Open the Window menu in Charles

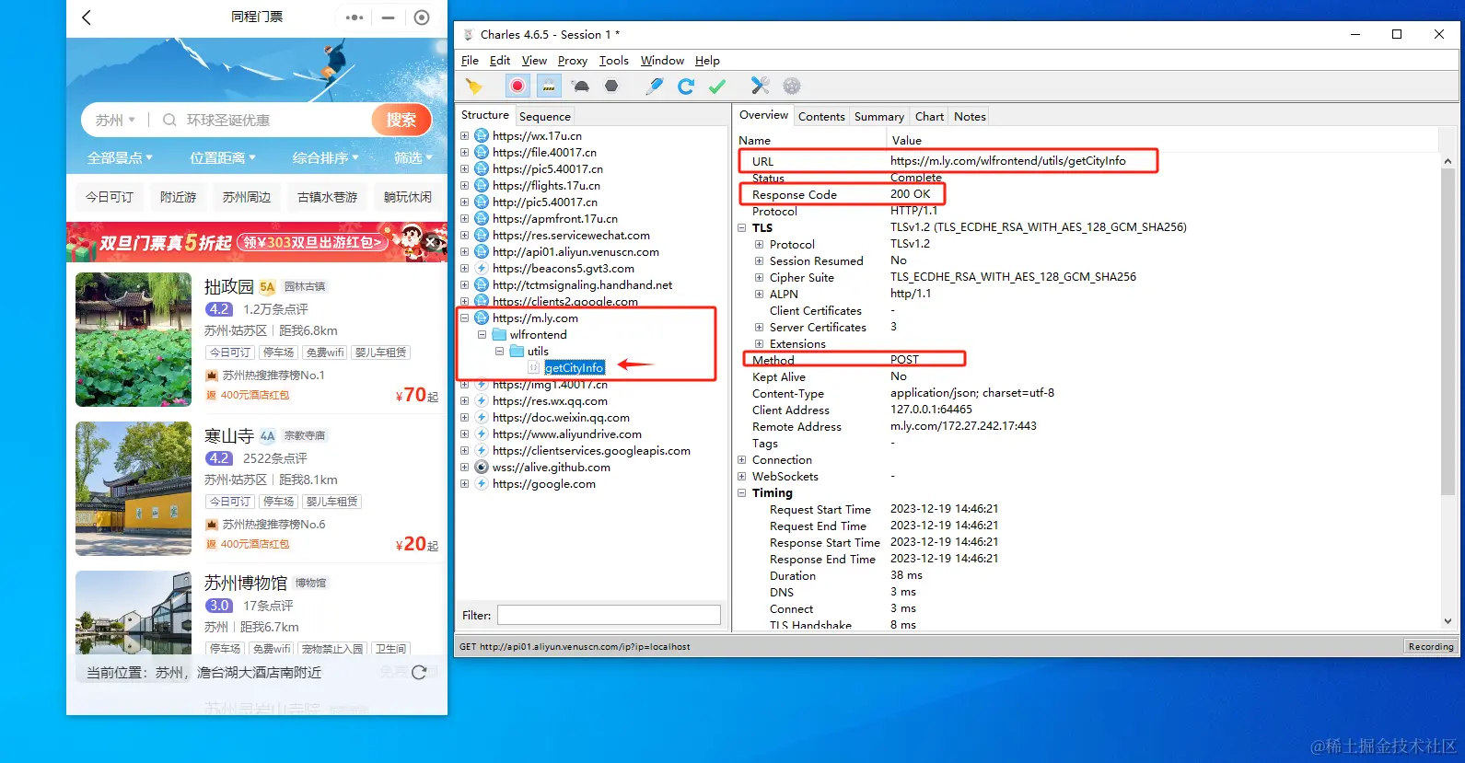pos(662,61)
